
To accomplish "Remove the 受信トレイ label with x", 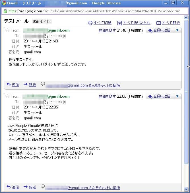I will tap(50, 22).
